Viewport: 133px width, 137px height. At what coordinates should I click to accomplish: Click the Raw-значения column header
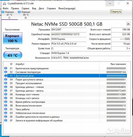[x=113, y=64]
